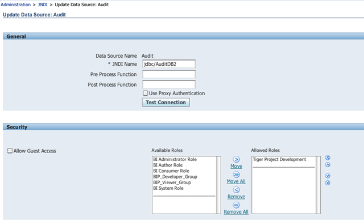This screenshot has width=364, height=221.
Task: Click the Allowed Roles list scrollbar
Action: click(x=318, y=185)
